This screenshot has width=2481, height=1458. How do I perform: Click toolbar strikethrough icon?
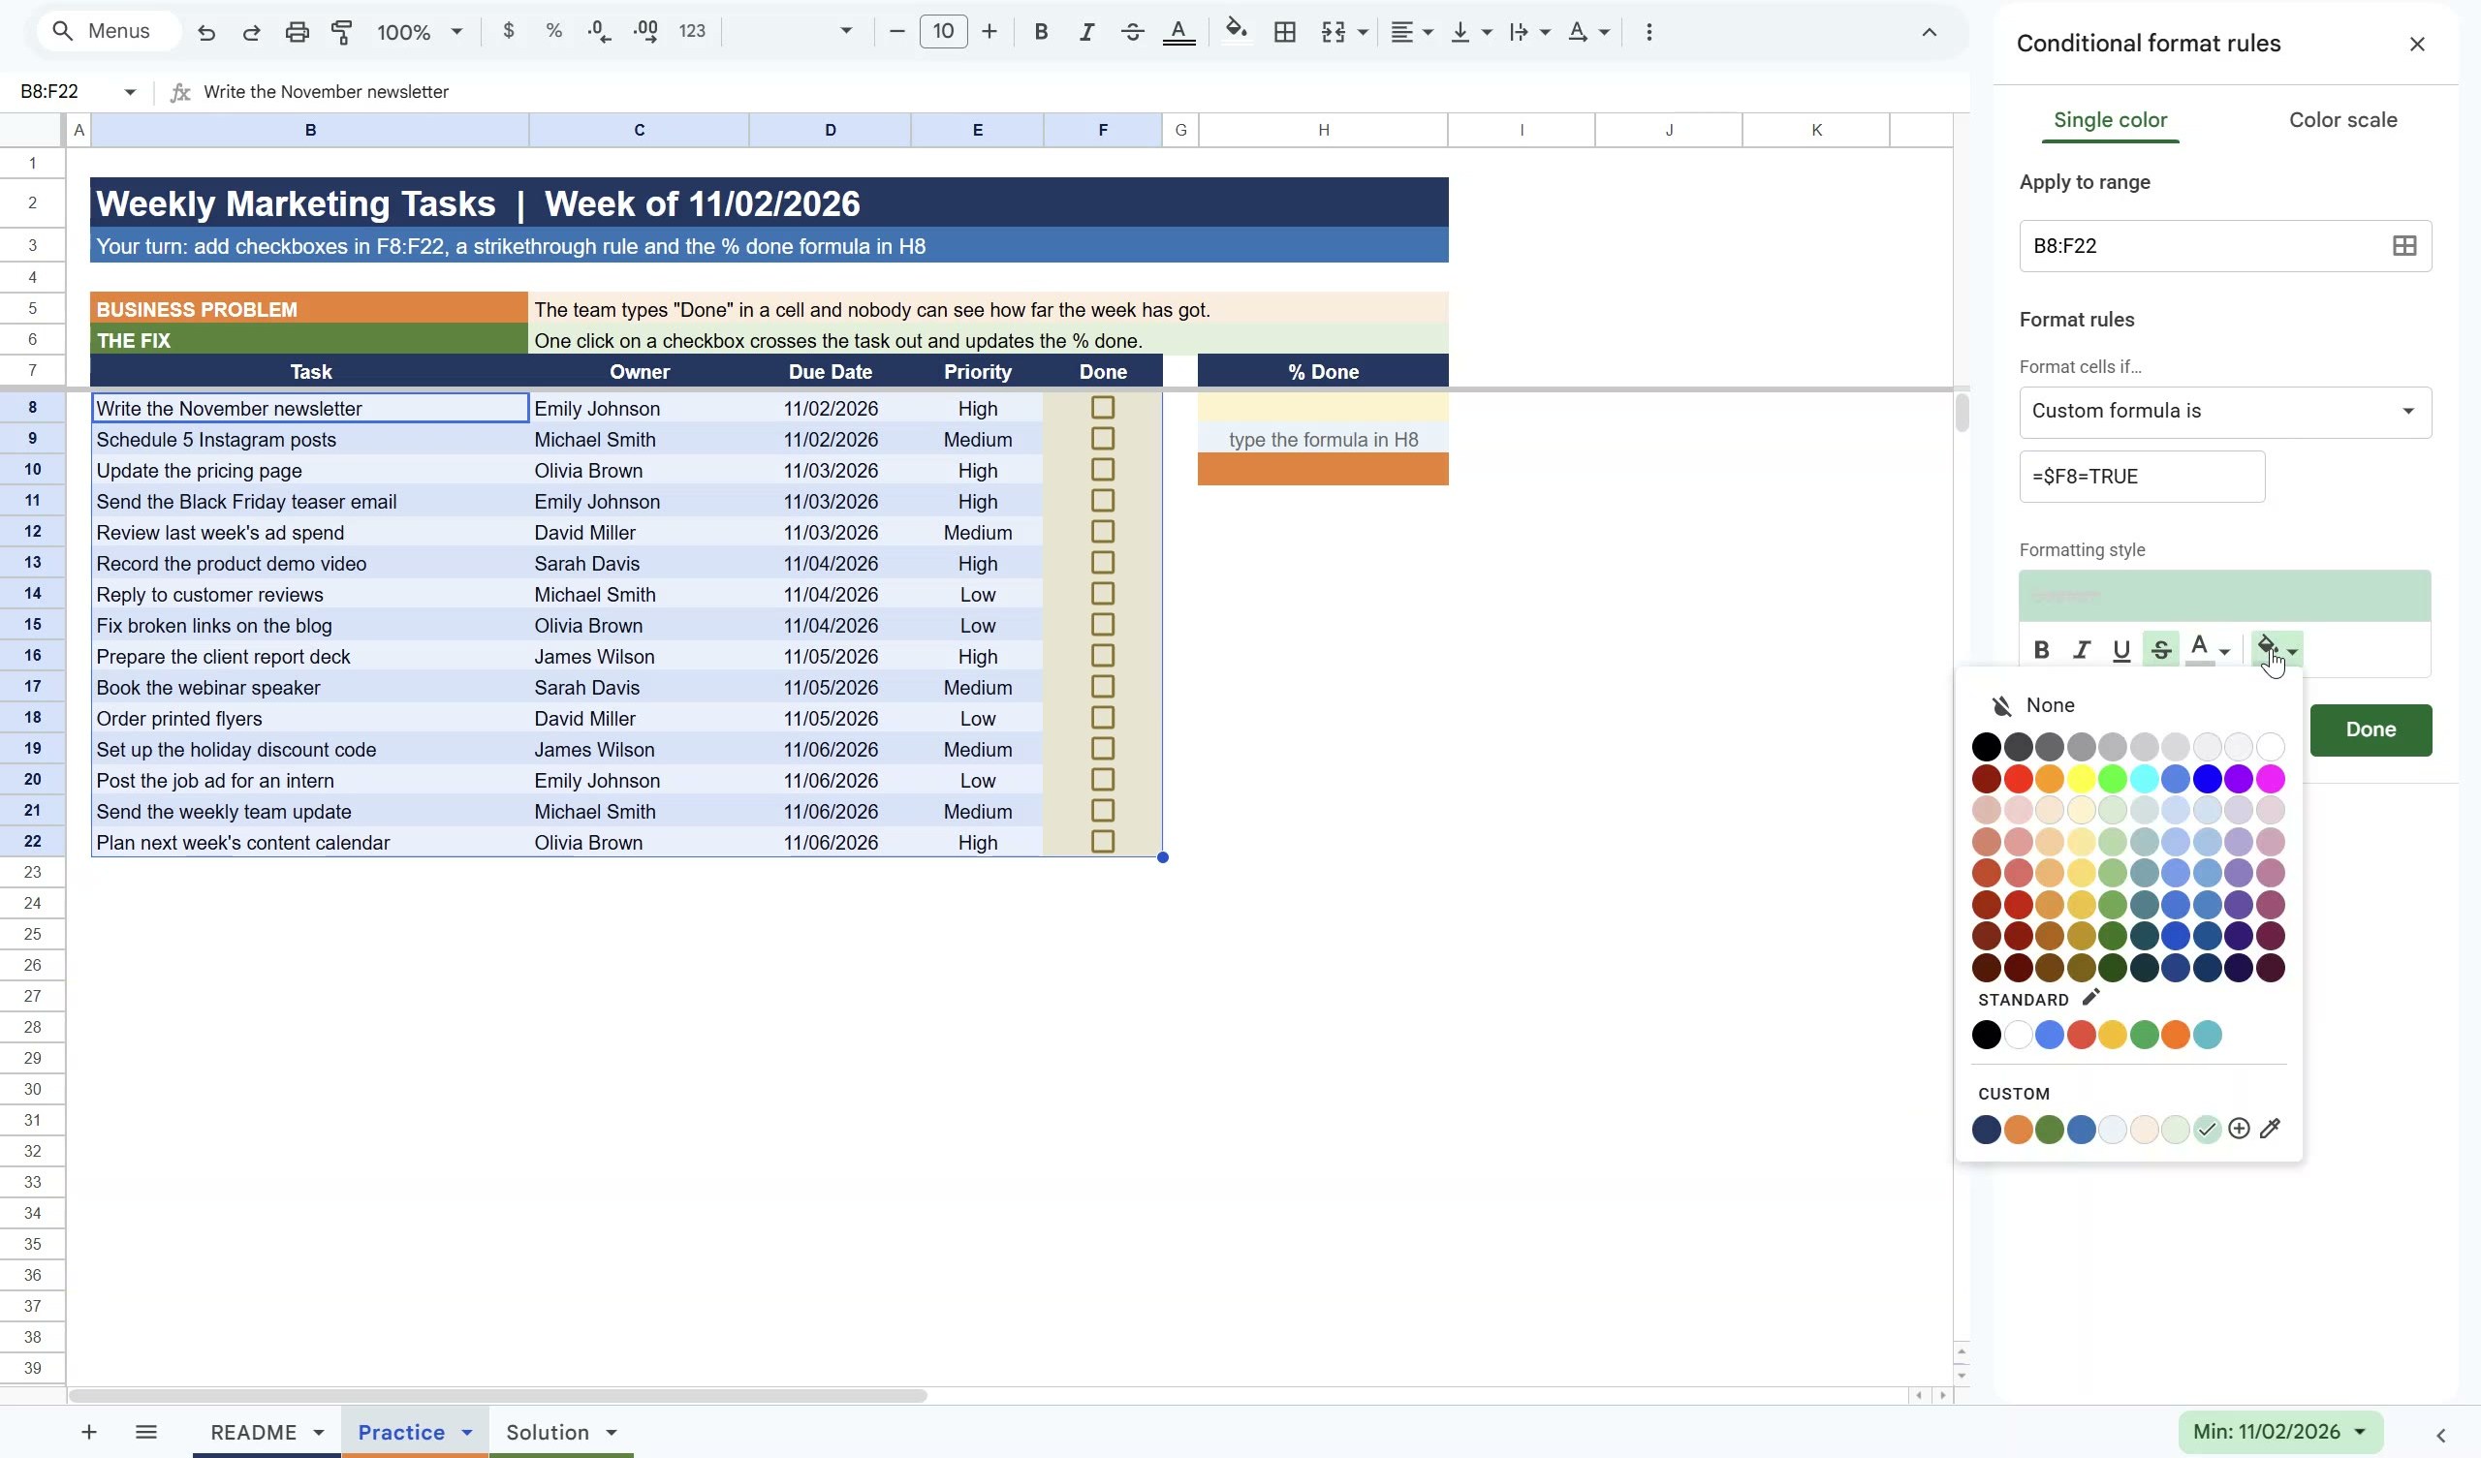(x=1132, y=32)
